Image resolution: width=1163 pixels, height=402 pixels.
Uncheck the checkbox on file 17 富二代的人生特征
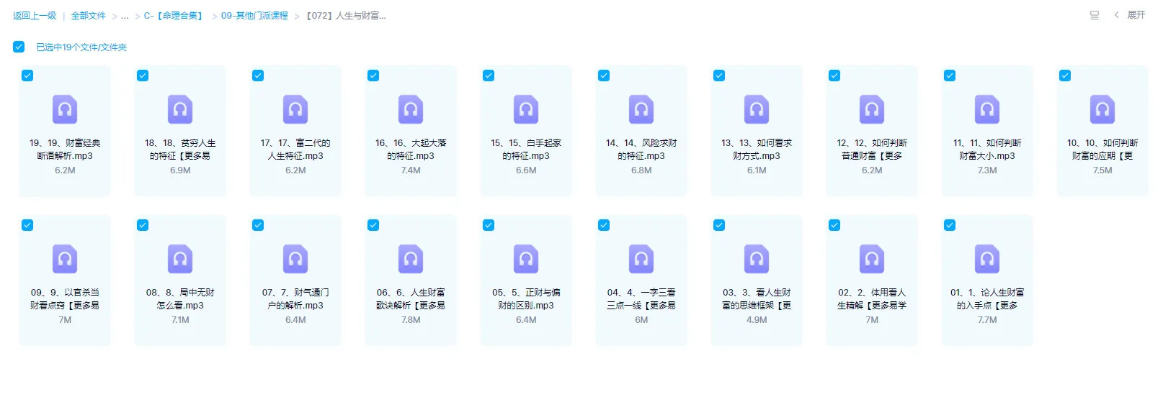click(258, 76)
